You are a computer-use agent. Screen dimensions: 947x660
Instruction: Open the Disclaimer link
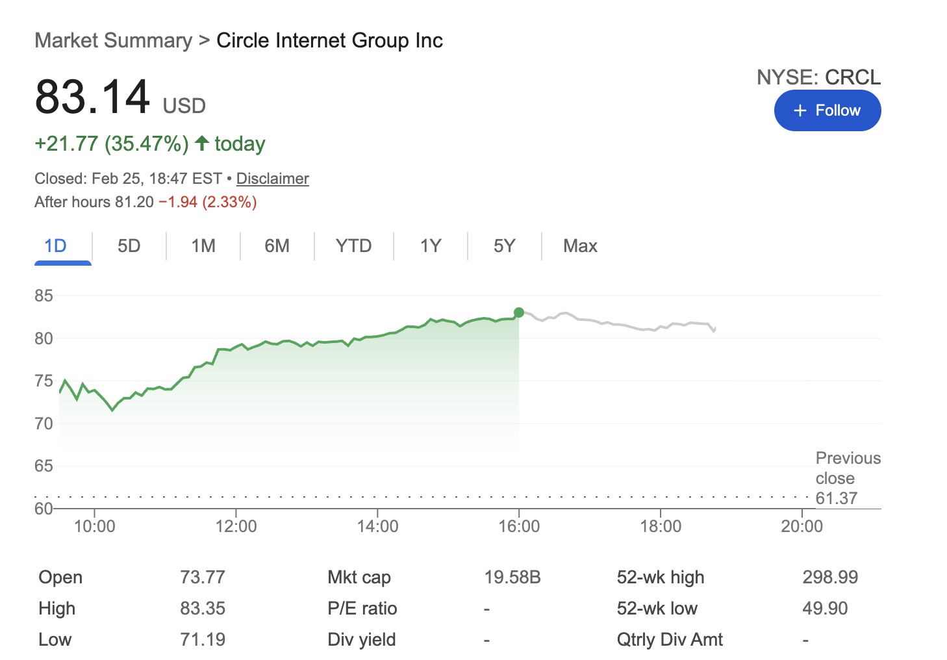click(x=272, y=179)
